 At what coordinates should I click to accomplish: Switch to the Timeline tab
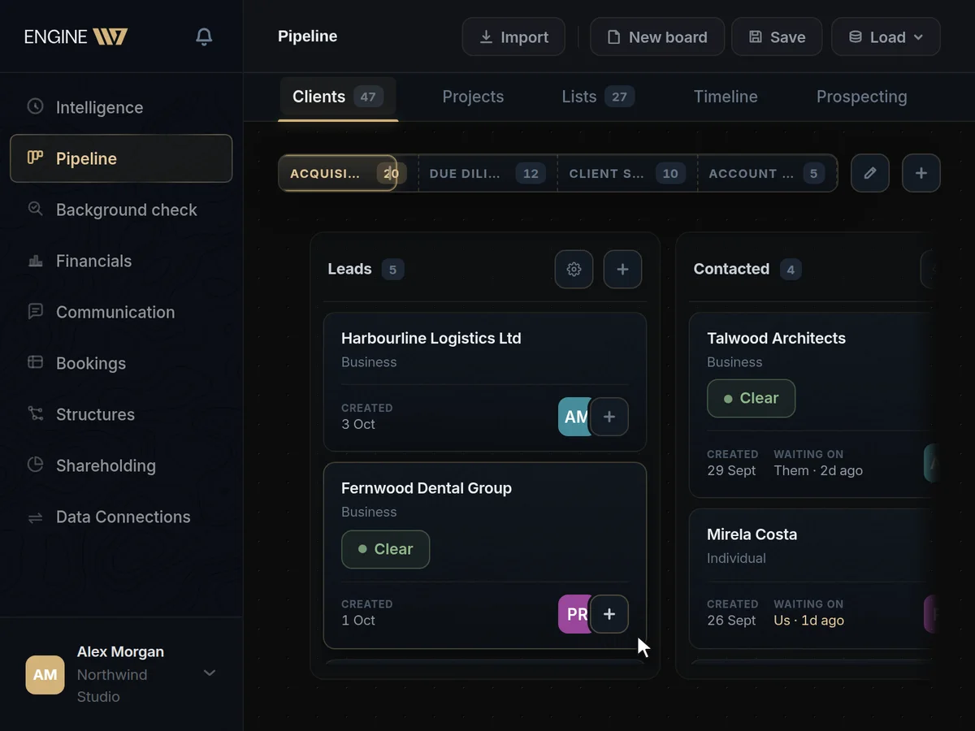(x=726, y=97)
